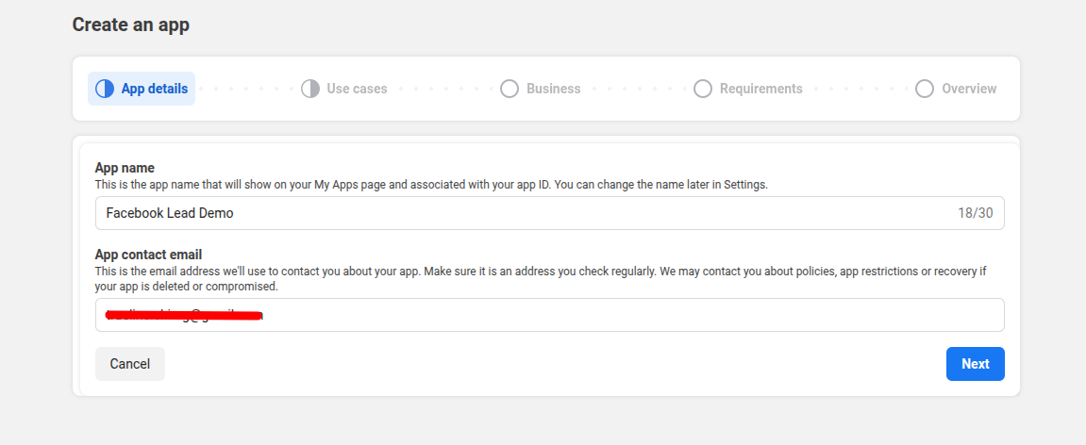
Task: Click the help text about My Apps page
Action: (x=431, y=185)
